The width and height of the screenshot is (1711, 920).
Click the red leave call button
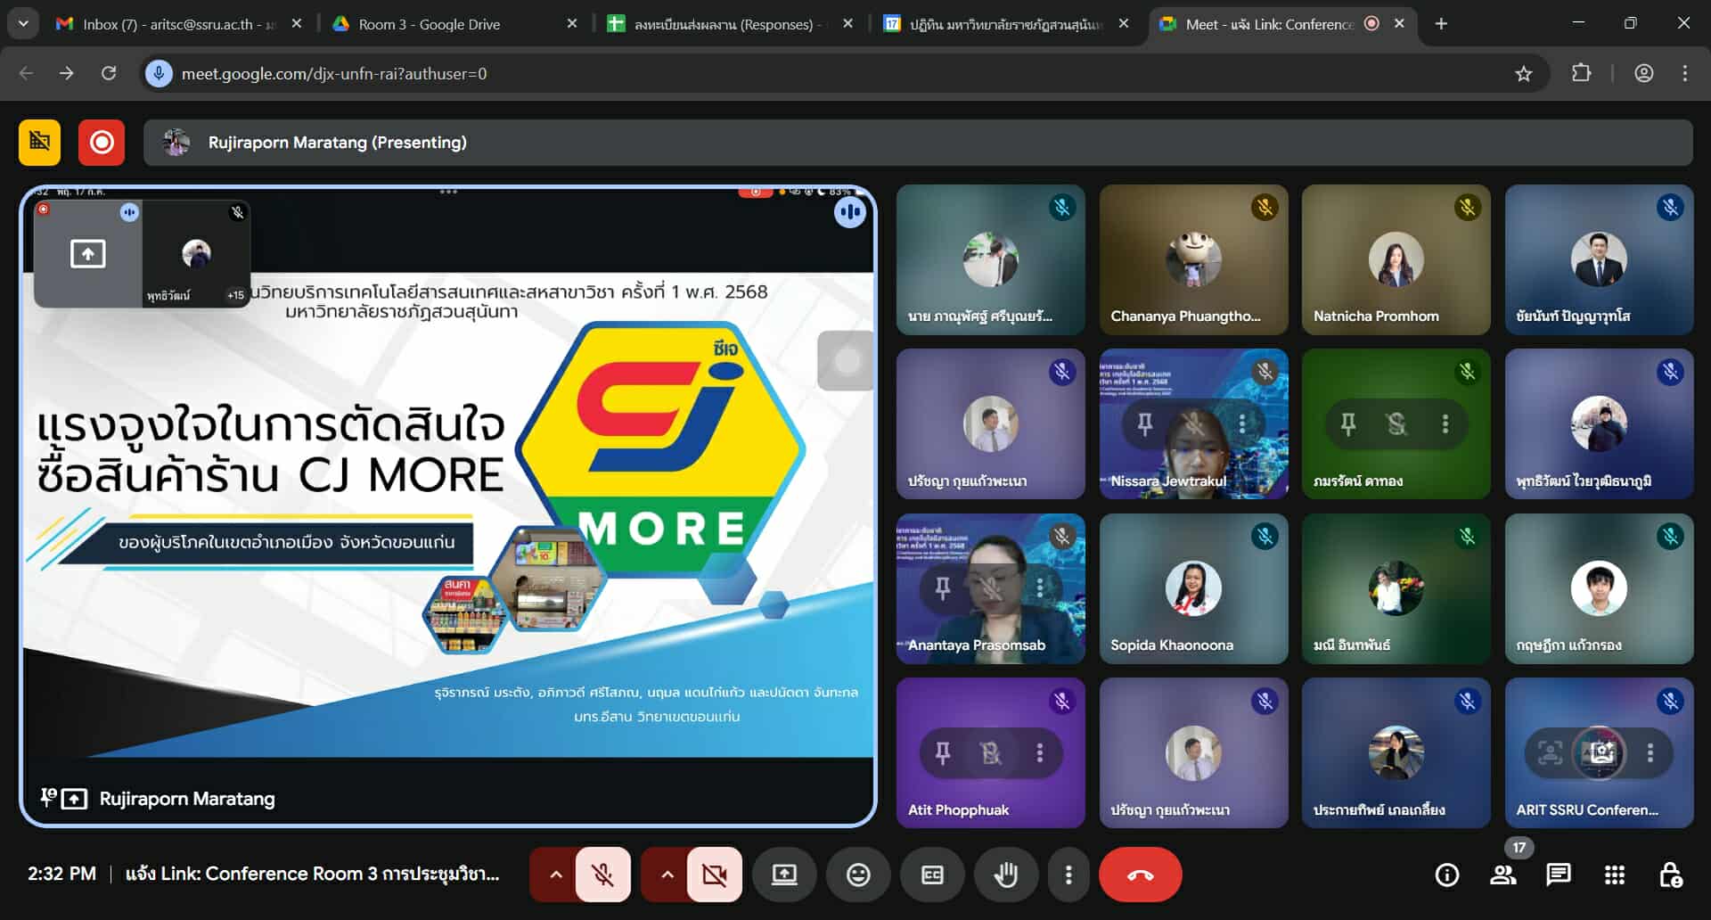click(x=1140, y=875)
